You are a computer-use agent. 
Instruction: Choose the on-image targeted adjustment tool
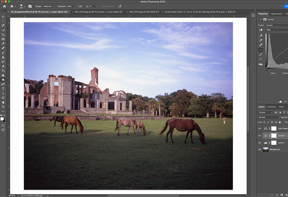point(260,30)
